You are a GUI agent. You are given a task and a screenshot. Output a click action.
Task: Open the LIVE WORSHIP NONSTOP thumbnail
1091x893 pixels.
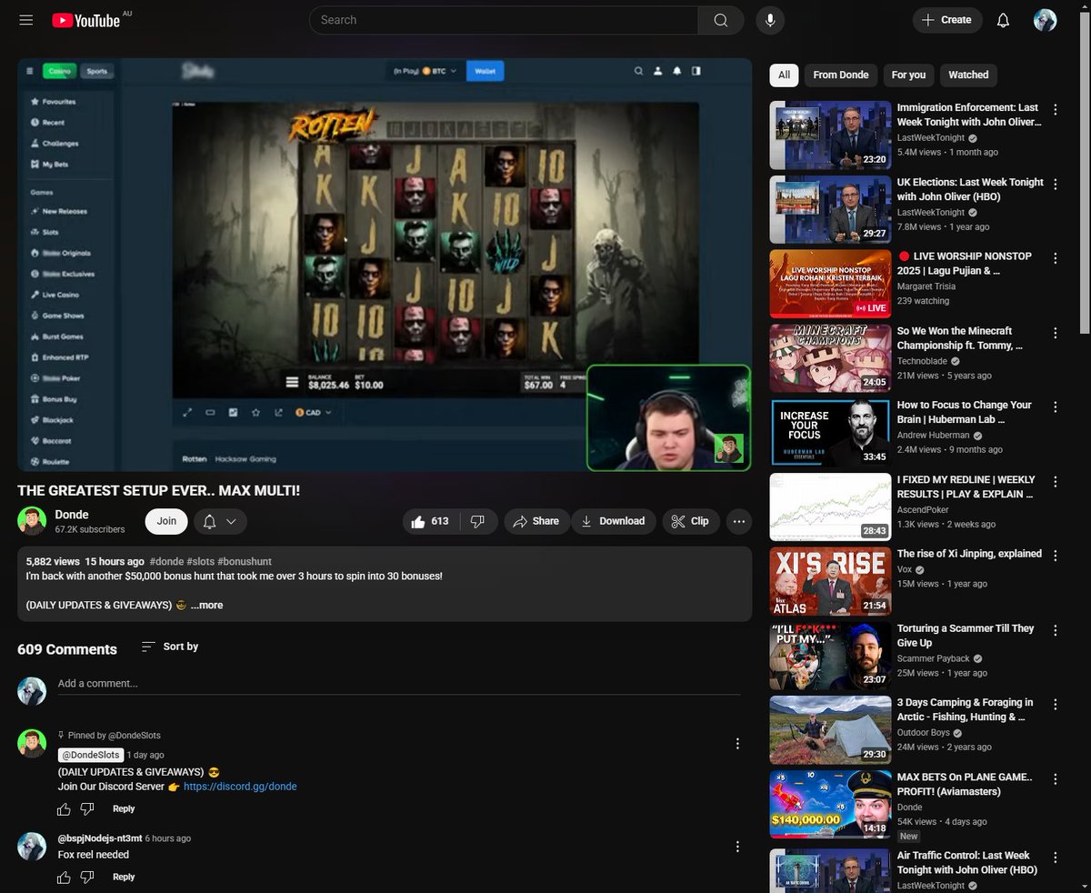830,284
